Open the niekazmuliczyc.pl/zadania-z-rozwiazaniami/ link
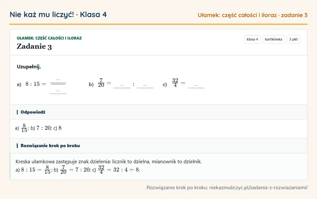 click(258, 188)
